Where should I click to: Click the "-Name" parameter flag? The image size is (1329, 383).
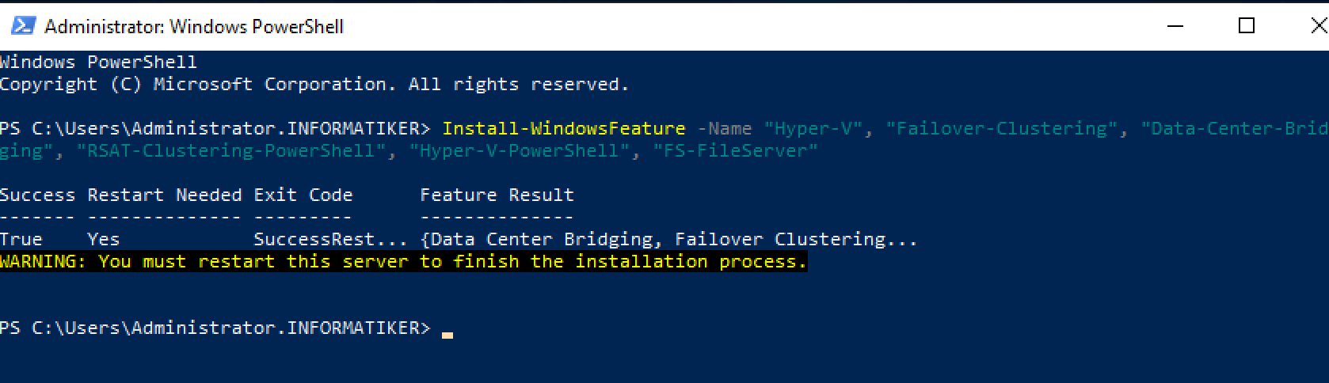pyautogui.click(x=725, y=128)
